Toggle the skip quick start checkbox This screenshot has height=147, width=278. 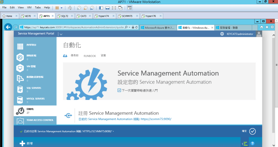coord(119,91)
